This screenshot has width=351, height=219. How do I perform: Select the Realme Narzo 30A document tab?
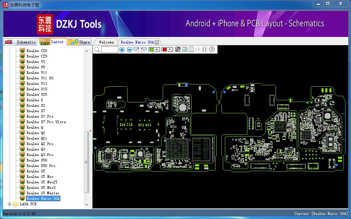137,42
